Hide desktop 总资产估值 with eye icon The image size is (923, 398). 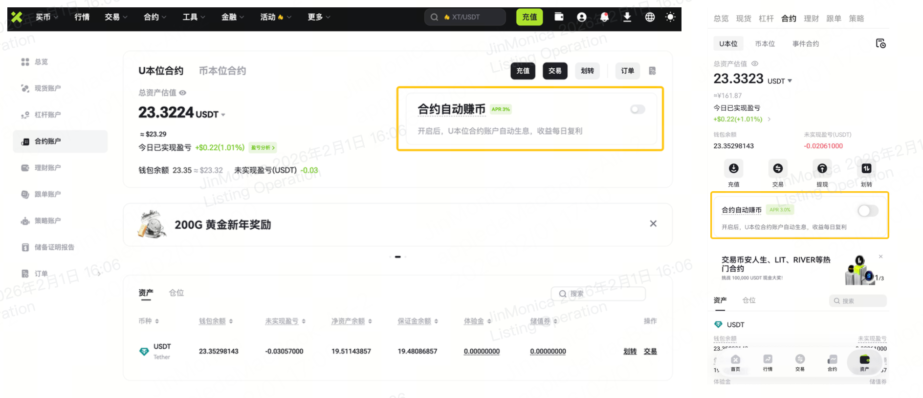pos(182,93)
